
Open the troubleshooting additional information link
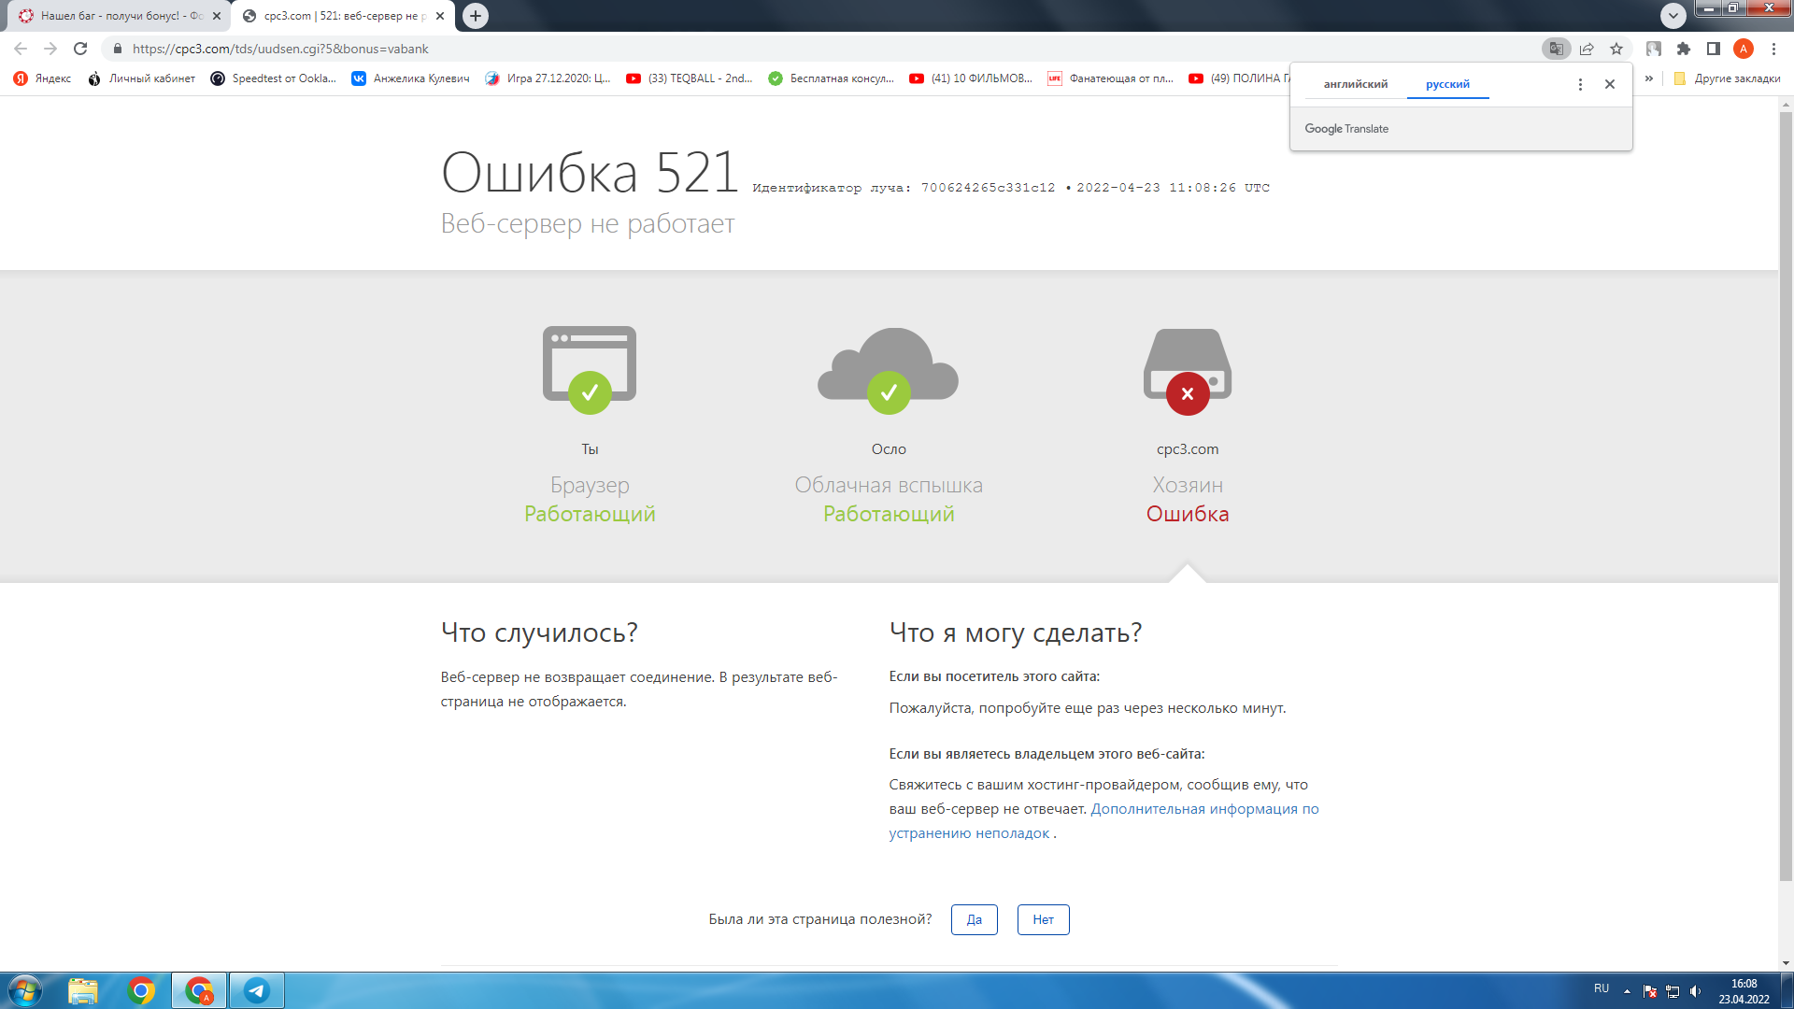click(1203, 809)
